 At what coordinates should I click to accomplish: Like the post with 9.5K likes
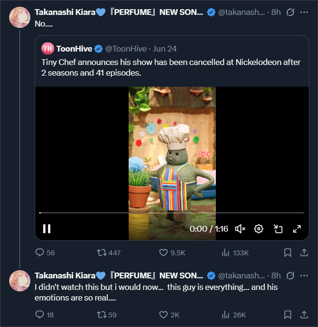pos(163,252)
